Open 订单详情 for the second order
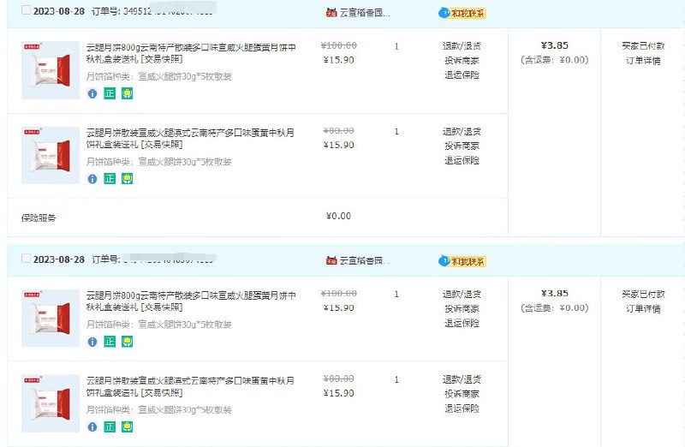685x447 pixels. (643, 308)
